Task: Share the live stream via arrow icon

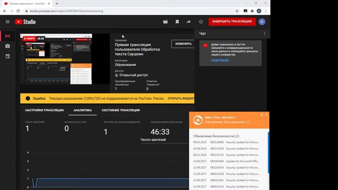Action: click(x=189, y=22)
